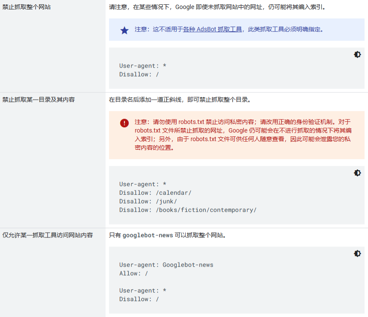Click the 禁止抓取整个网站 row heading
The image size is (368, 317).
point(27,7)
